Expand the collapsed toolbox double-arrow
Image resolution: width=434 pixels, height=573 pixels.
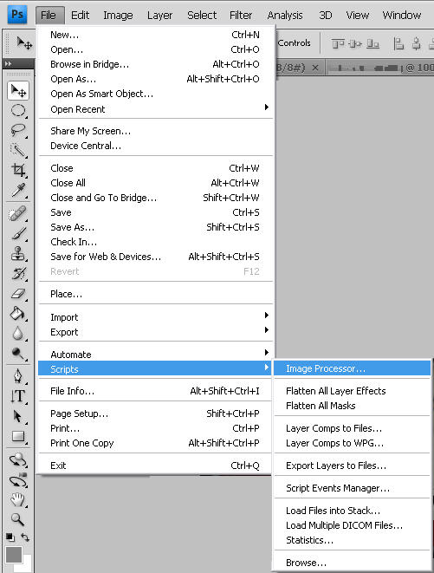(8, 63)
